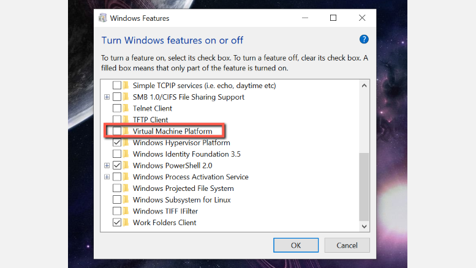Maximize the Windows Features window

click(x=333, y=18)
